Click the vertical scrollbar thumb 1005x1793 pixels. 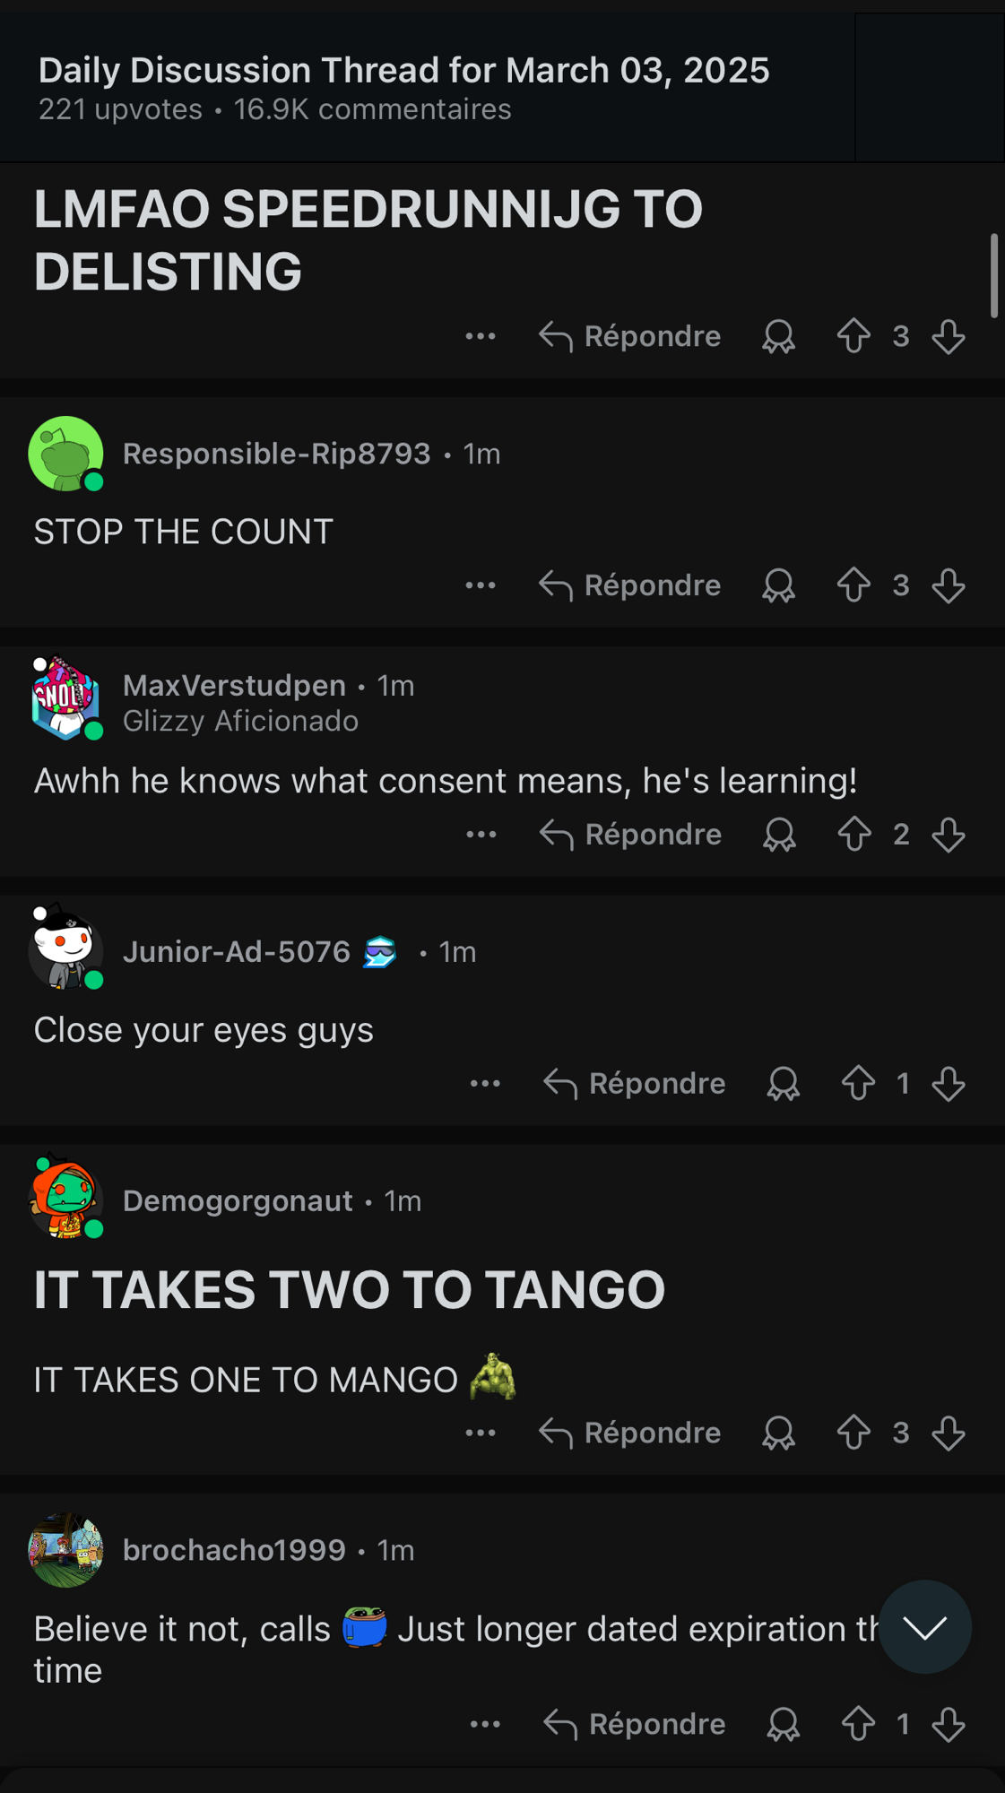click(x=993, y=275)
